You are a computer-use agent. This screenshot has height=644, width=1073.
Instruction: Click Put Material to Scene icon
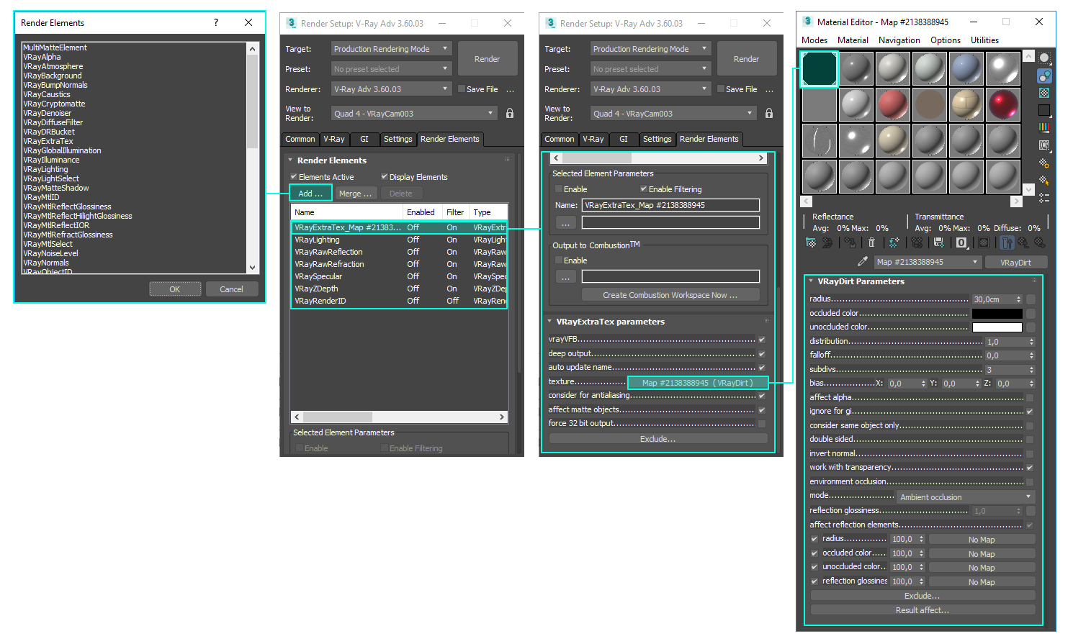click(827, 242)
